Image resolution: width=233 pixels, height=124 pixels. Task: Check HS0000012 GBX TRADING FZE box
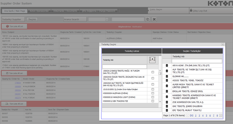[153, 101]
